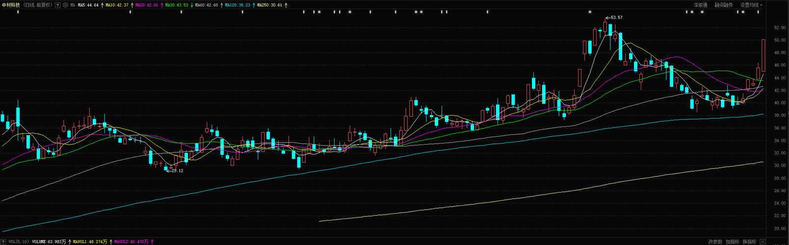Image resolution: width=789 pixels, height=245 pixels.
Task: Click the stock name 中材科技
Action: tap(11, 5)
